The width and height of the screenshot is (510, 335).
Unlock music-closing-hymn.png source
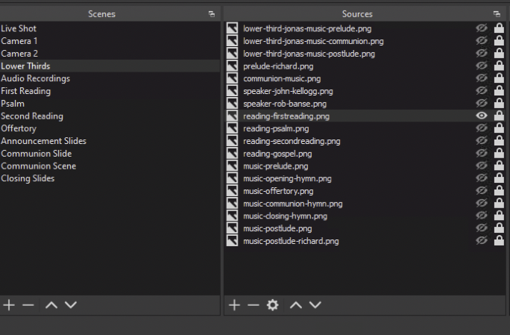click(x=499, y=216)
